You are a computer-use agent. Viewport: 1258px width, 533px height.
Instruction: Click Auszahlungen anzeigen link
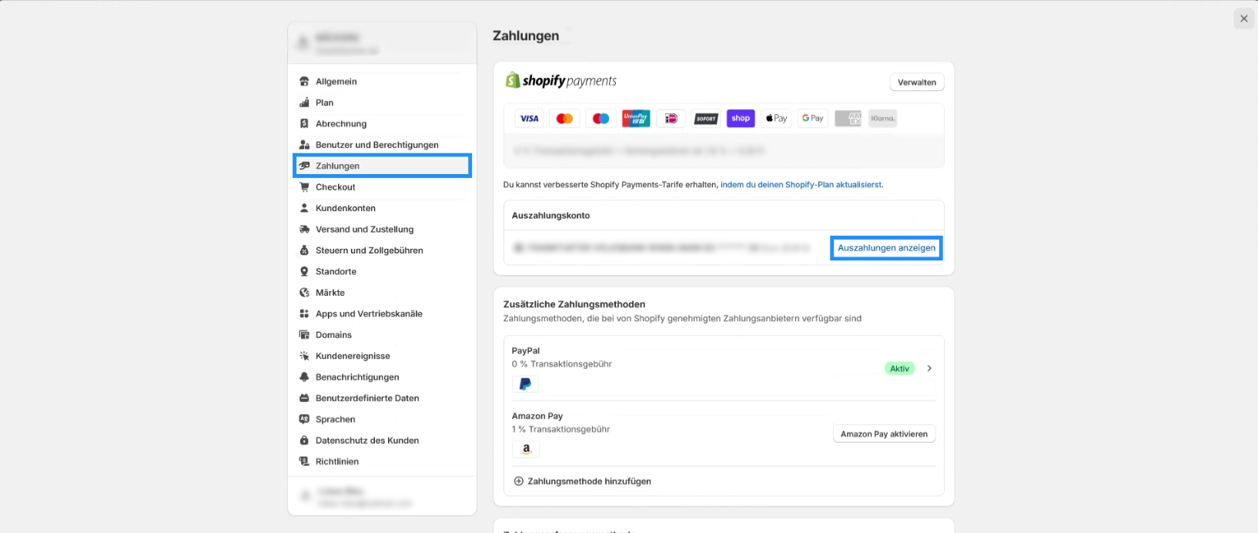[x=886, y=248]
